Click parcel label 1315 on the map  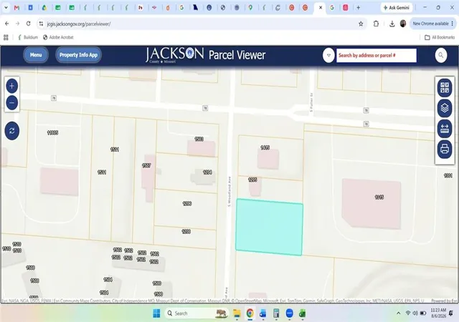[379, 197]
